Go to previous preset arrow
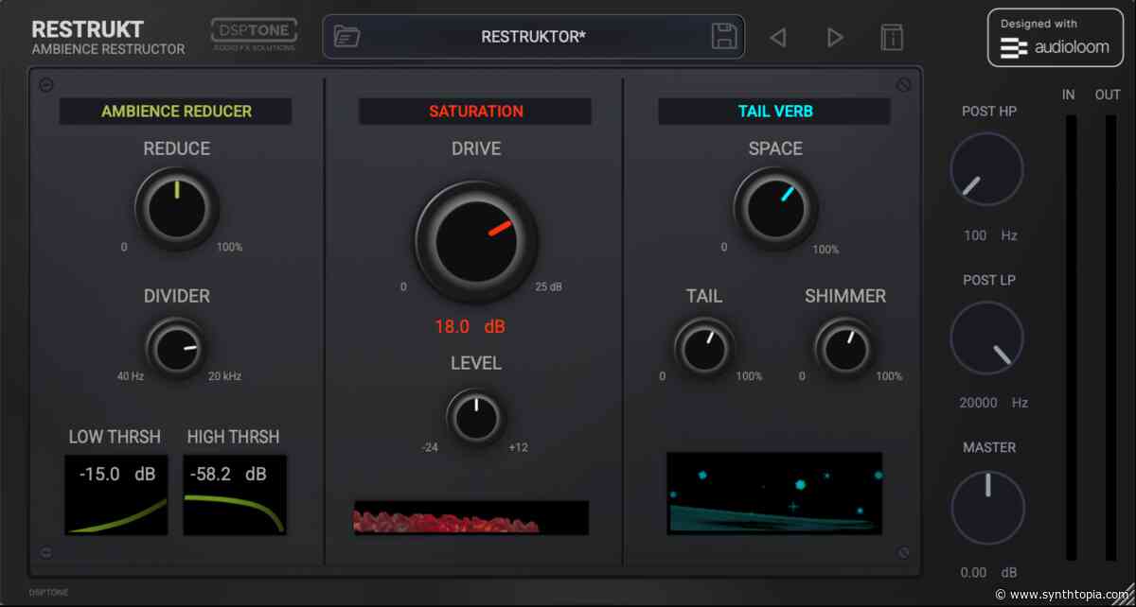1136x607 pixels. click(778, 38)
